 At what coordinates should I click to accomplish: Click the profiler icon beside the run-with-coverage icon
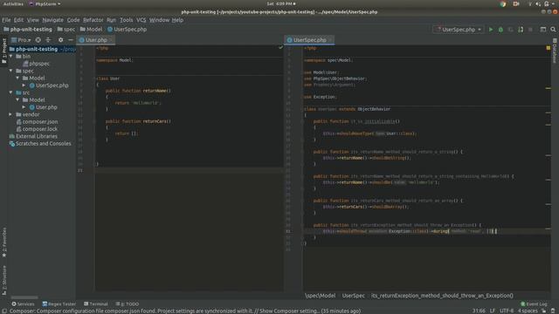(x=521, y=30)
